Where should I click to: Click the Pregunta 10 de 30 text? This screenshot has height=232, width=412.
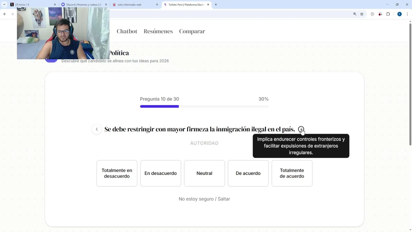tap(159, 99)
